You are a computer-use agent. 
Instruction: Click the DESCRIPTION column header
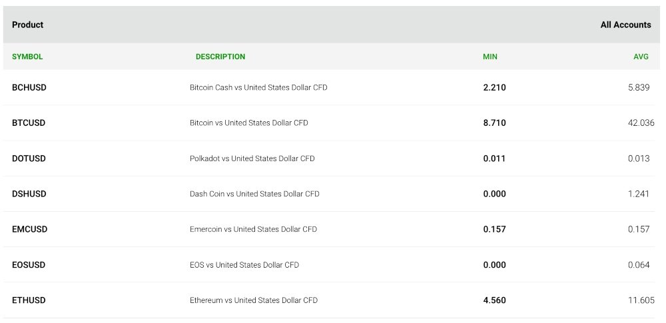[x=220, y=57]
